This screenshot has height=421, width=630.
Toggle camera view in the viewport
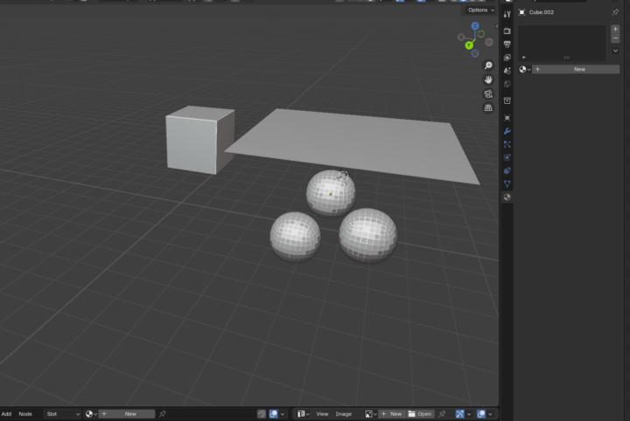click(x=488, y=93)
